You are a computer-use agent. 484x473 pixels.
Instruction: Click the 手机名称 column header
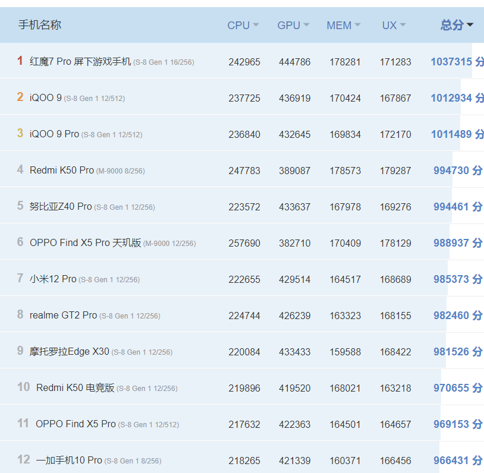[39, 25]
